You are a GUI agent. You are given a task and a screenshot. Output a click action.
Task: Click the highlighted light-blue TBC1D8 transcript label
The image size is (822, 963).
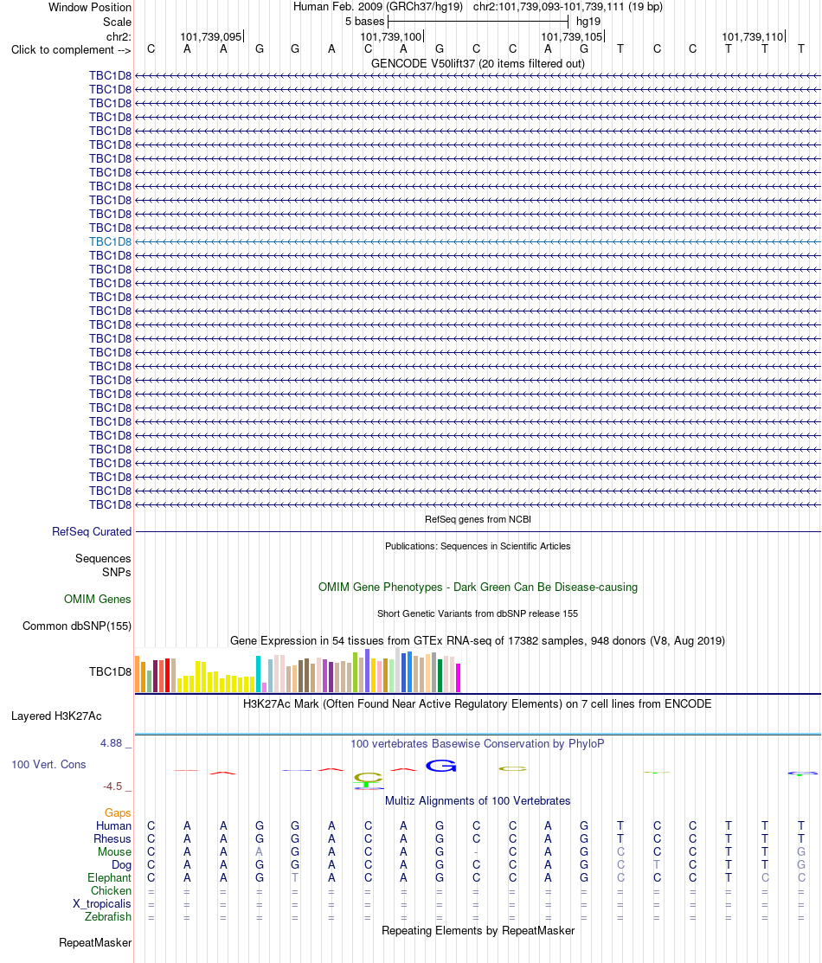tap(110, 241)
